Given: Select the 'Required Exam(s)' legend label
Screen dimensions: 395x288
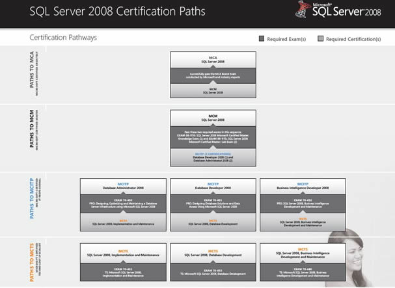Looking at the screenshot, I should 286,39.
